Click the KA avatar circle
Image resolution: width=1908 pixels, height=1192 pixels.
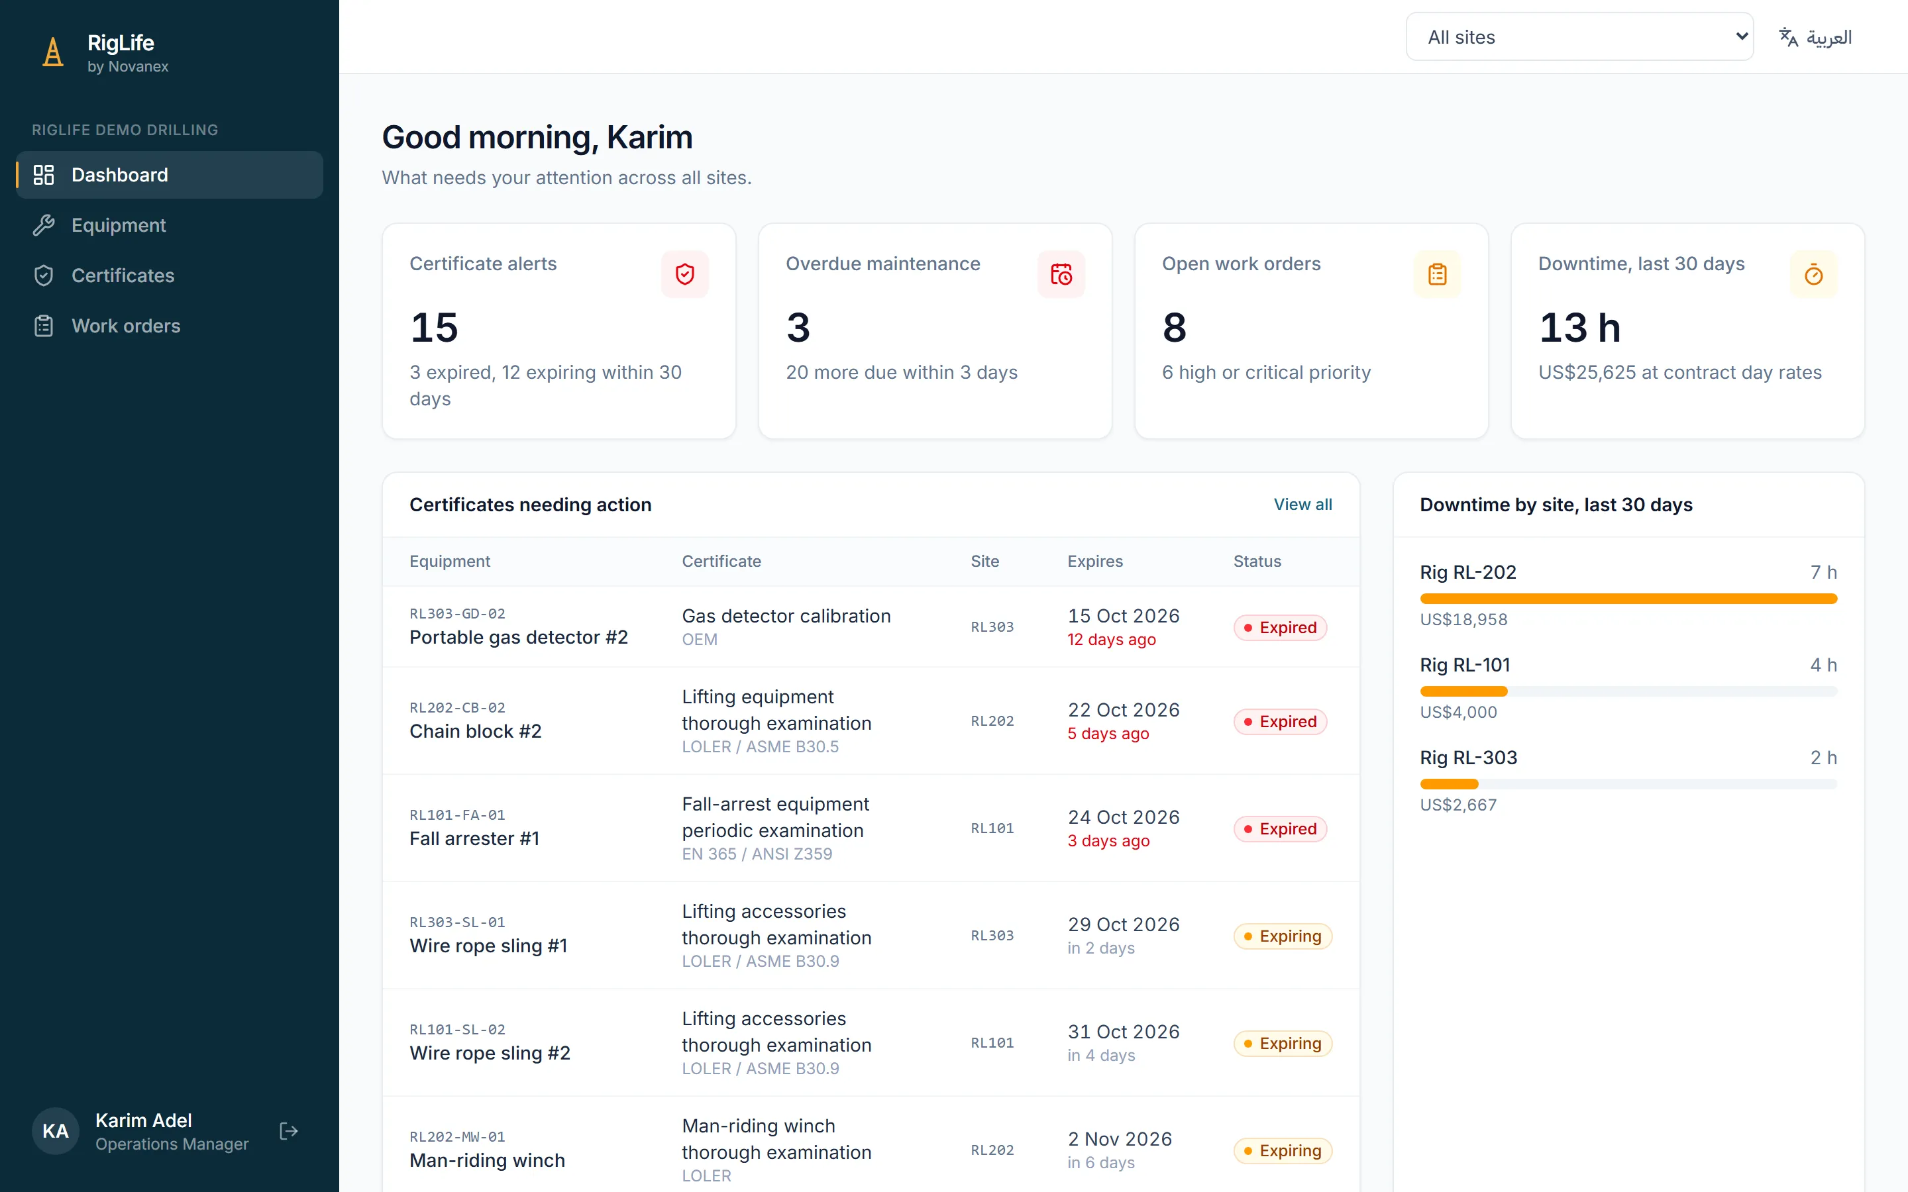click(x=55, y=1131)
